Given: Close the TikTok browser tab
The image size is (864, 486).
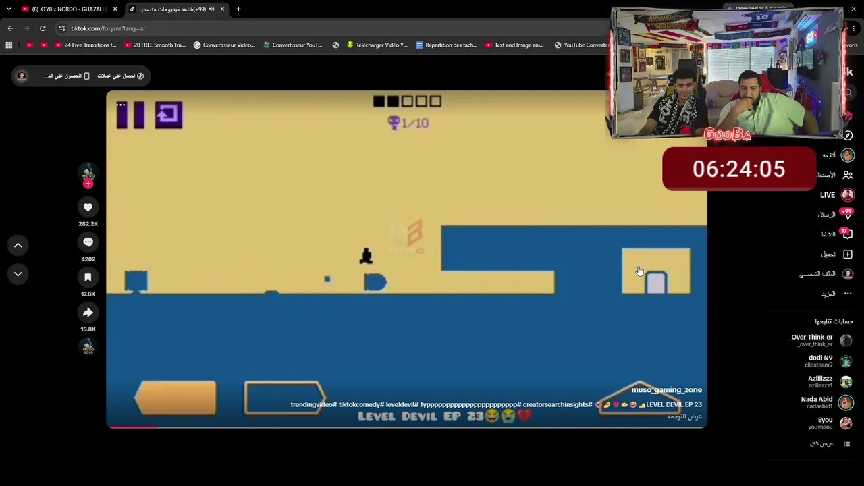Looking at the screenshot, I should click(x=222, y=9).
